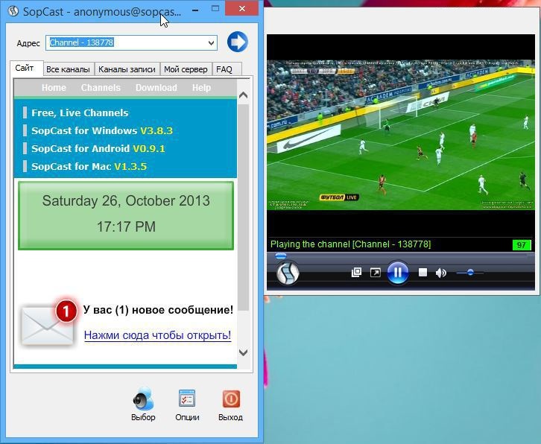Open the SopCast for Android V0.9.1 link
This screenshot has height=444, width=541.
point(98,149)
